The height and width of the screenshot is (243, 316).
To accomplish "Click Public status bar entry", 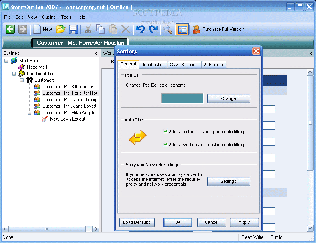I will point(276,237).
